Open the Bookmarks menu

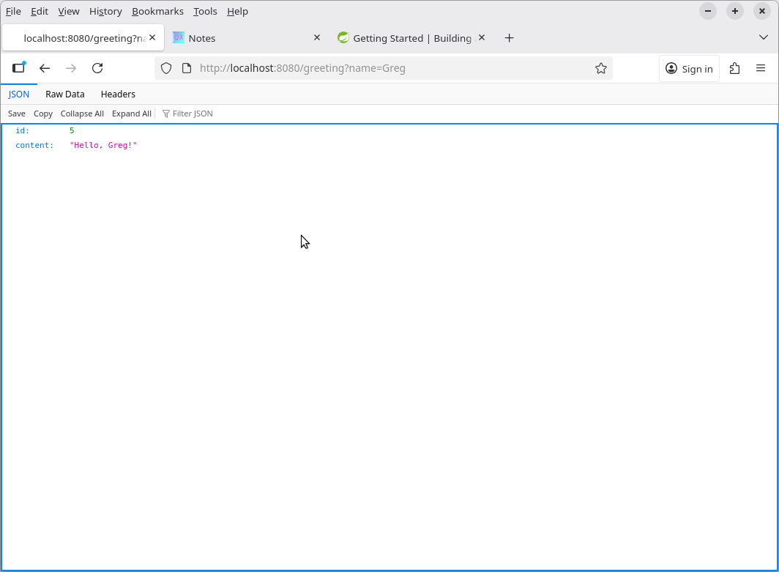click(157, 11)
